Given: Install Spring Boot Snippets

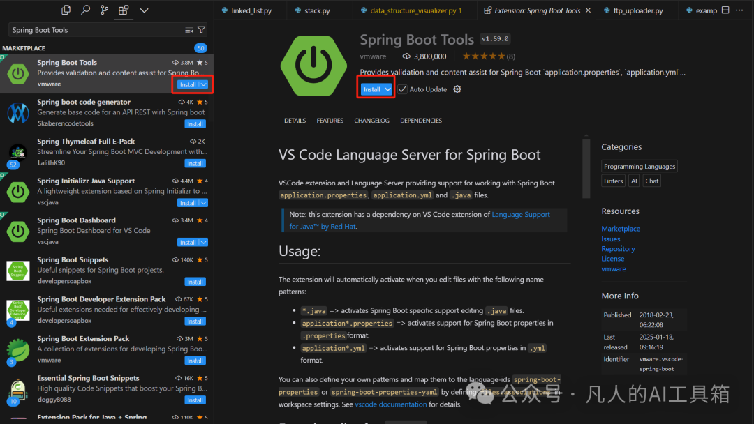Looking at the screenshot, I should click(195, 282).
